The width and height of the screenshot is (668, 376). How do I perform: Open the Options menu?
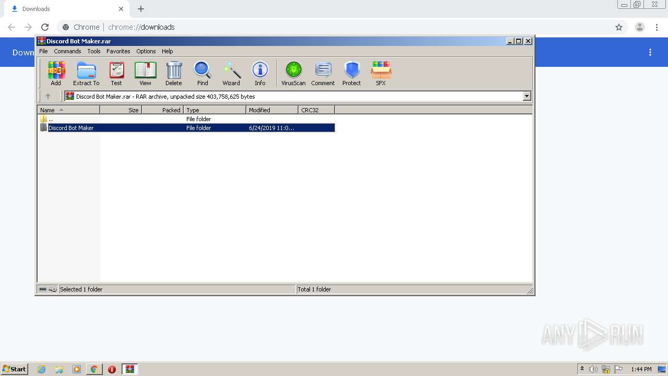pyautogui.click(x=146, y=51)
